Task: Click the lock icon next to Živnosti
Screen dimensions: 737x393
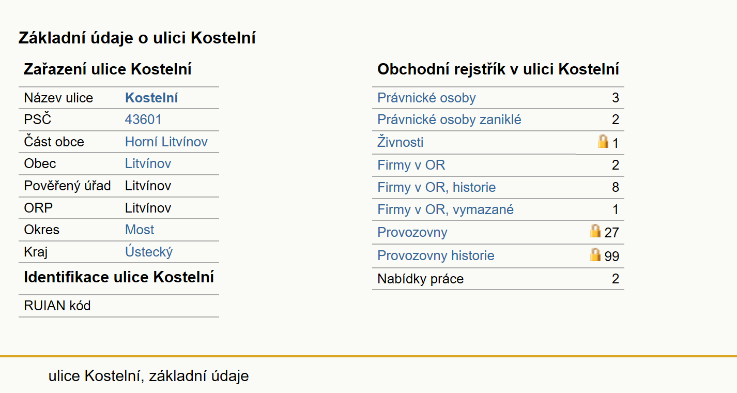Action: [x=603, y=141]
